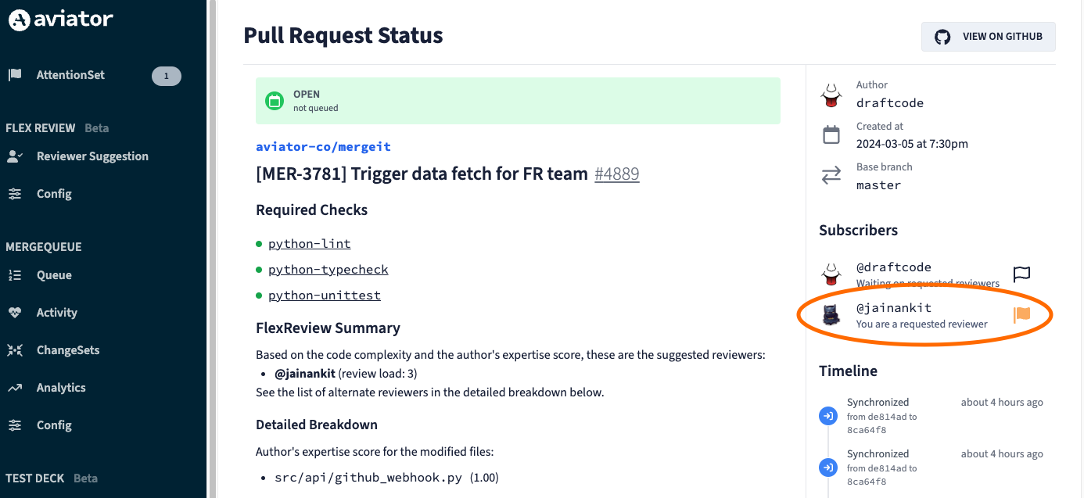Viewport: 1084px width, 498px height.
Task: Click the Queue list icon
Action: coord(15,275)
